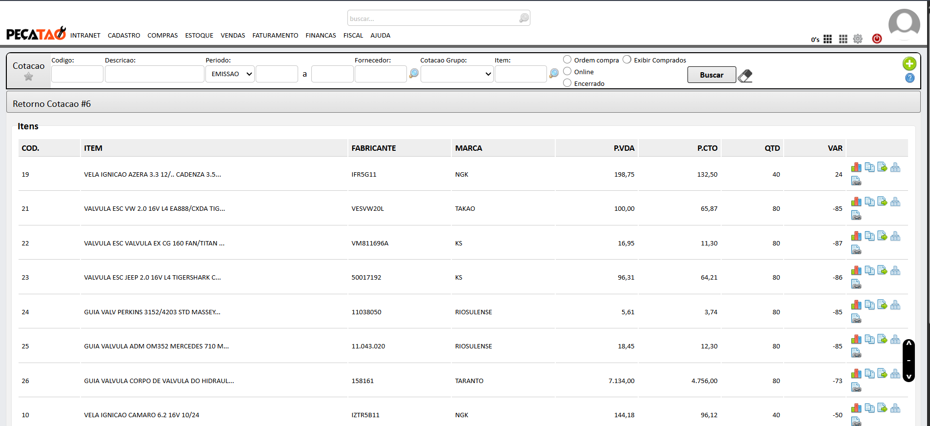
Task: Click into the Fornecedor input field
Action: coord(381,74)
